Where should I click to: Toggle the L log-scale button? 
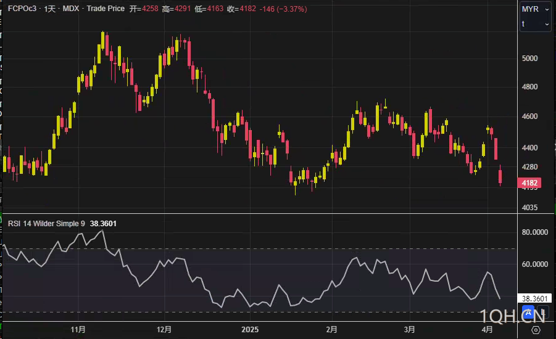[542, 312]
